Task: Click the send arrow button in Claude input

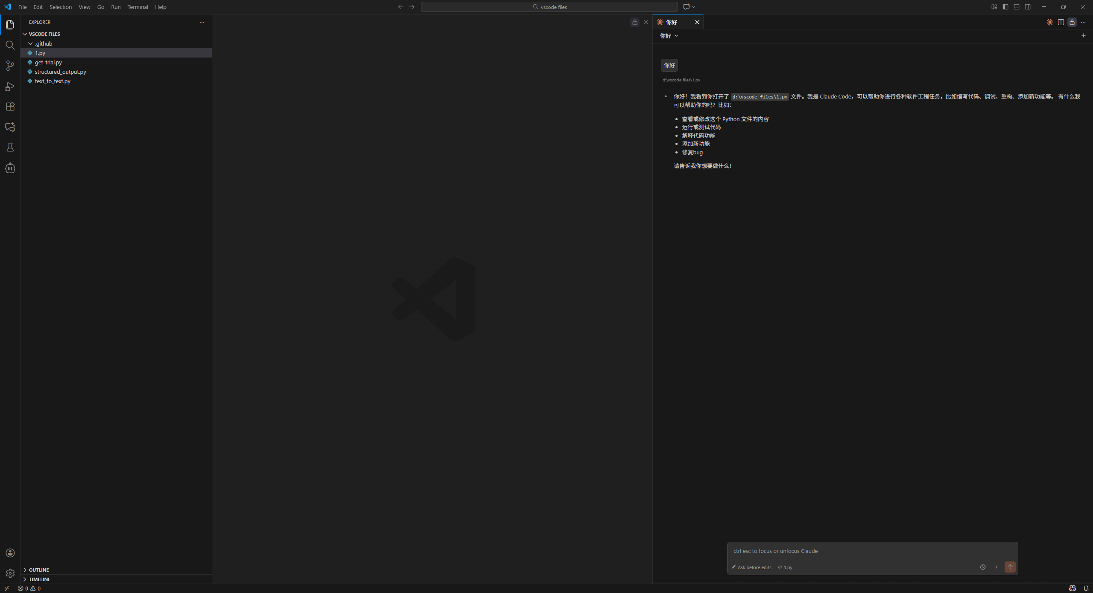Action: tap(1010, 567)
